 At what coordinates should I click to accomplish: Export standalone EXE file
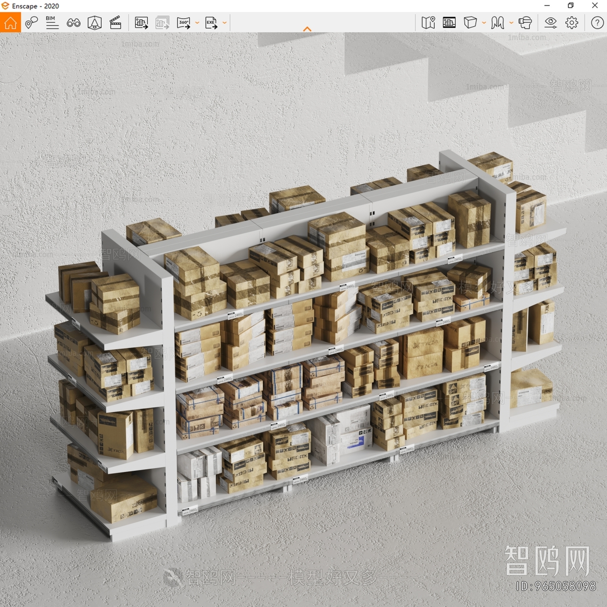point(211,23)
